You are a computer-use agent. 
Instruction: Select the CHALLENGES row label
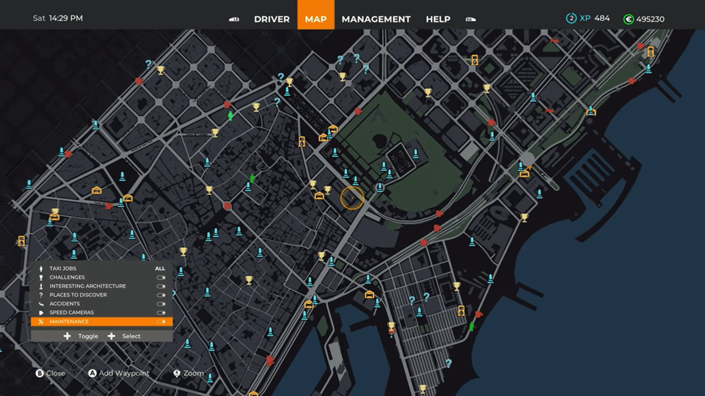point(67,277)
